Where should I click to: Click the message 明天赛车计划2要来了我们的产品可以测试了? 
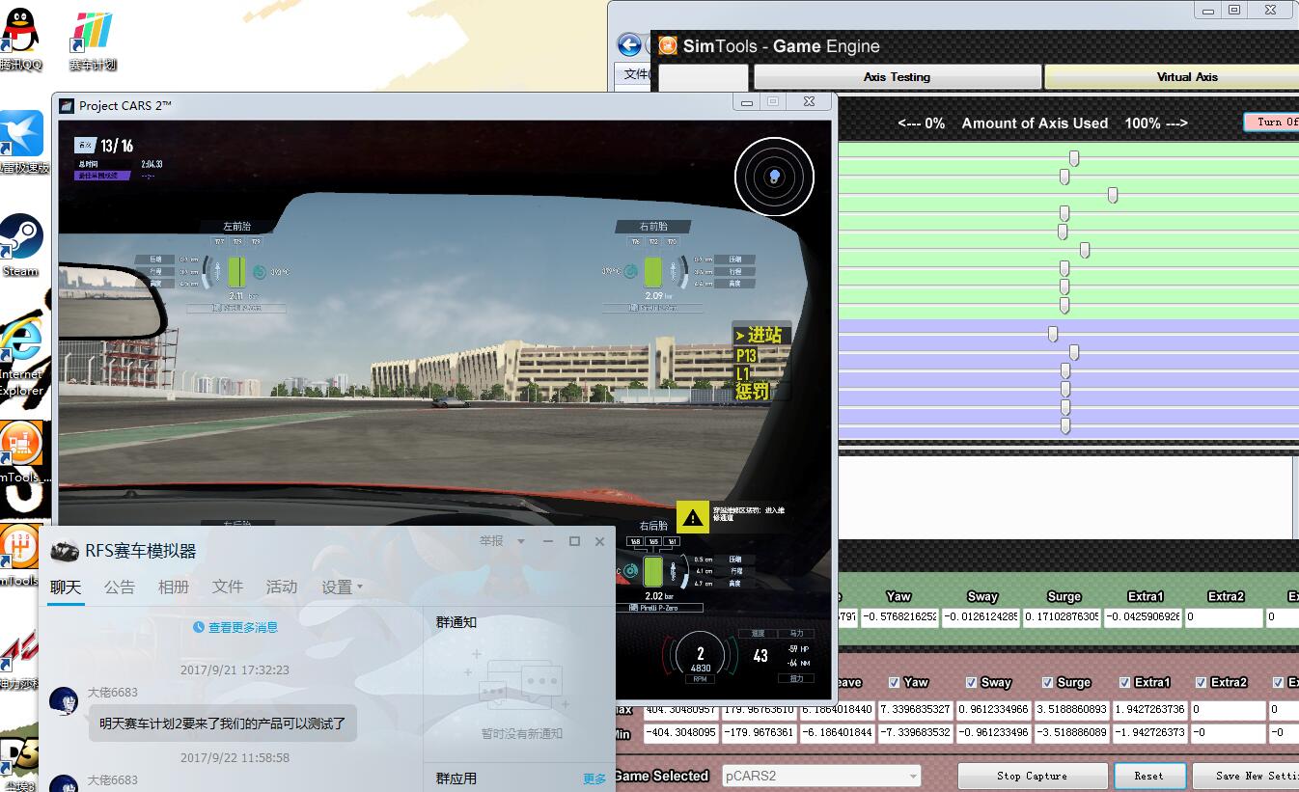coord(223,723)
